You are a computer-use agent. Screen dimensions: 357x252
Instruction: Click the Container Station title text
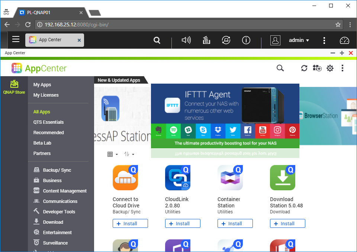(x=229, y=202)
